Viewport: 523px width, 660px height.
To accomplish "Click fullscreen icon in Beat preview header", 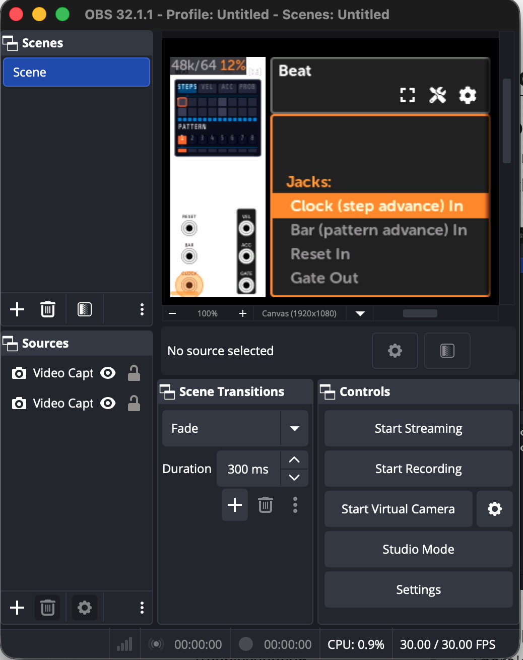I will [408, 95].
